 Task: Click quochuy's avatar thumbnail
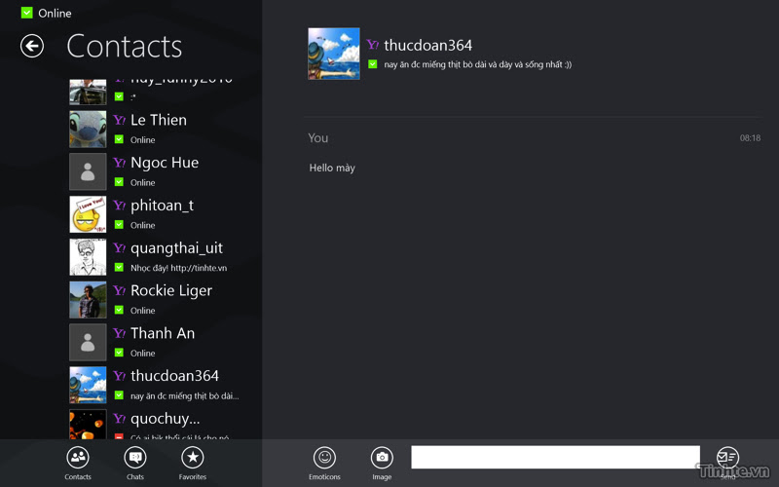tap(88, 425)
